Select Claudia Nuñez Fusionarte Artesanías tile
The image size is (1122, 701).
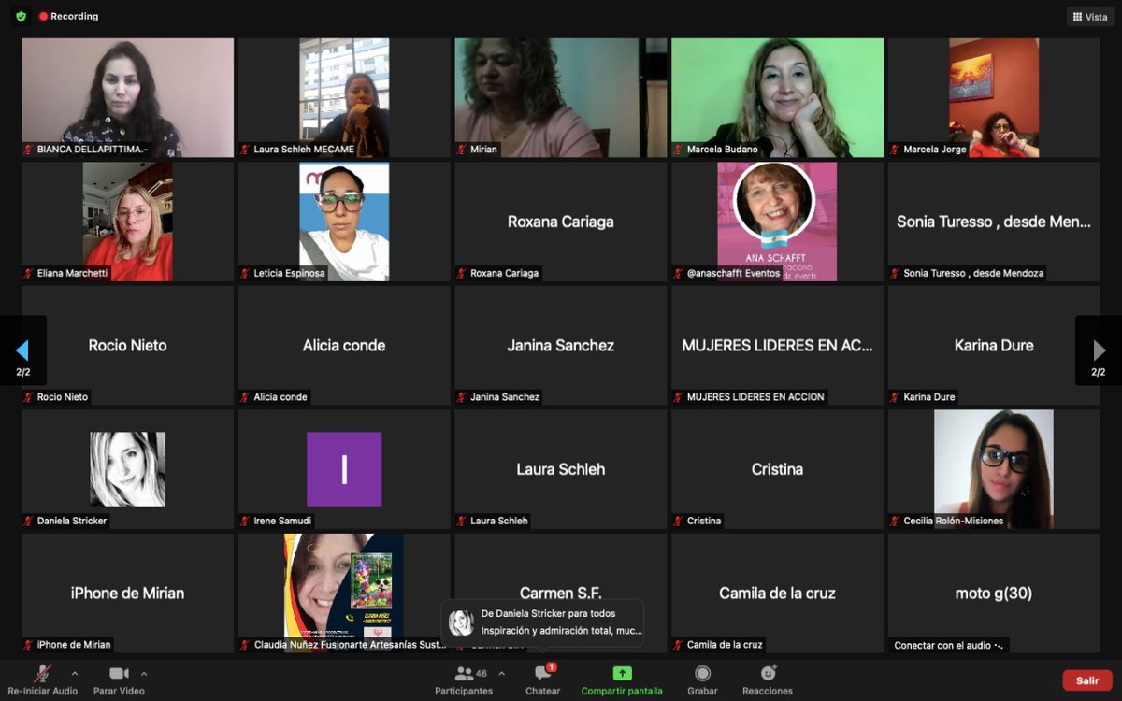[344, 593]
